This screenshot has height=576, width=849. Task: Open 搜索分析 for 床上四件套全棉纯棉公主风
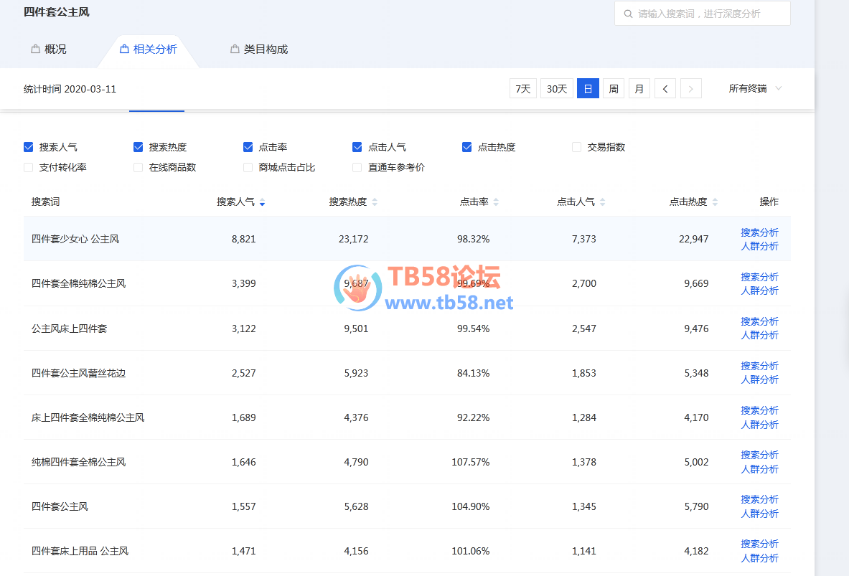tap(760, 410)
